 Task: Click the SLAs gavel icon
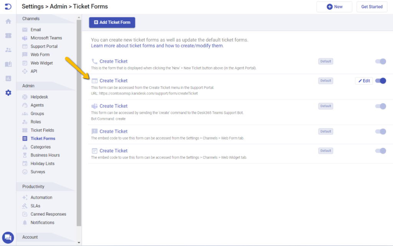25,206
